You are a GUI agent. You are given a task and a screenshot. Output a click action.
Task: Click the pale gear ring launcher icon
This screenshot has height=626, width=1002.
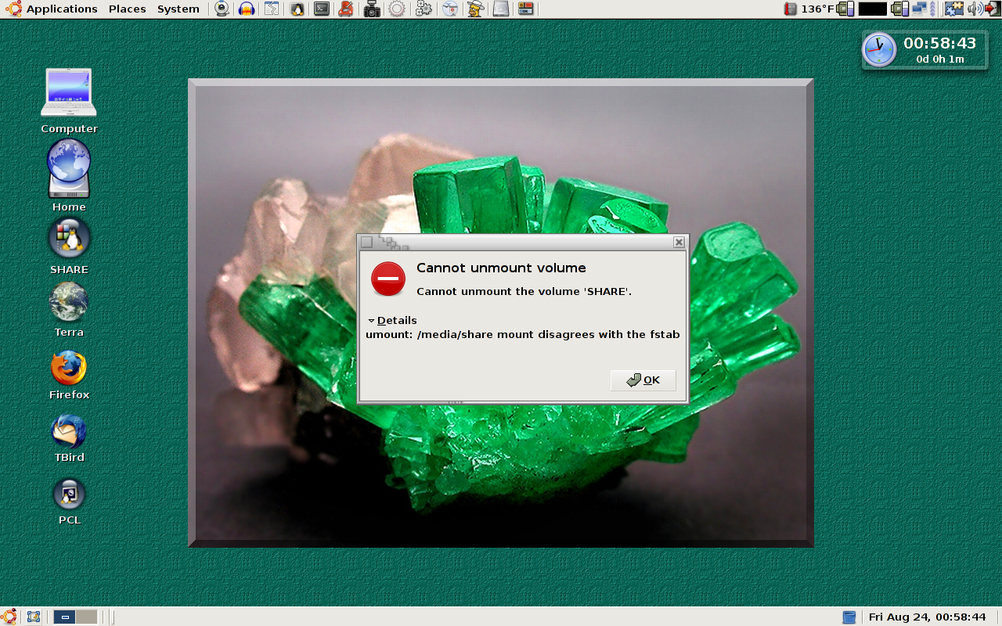coord(397,9)
